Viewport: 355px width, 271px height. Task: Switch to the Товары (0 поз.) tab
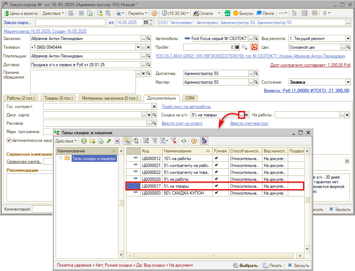tap(59, 98)
